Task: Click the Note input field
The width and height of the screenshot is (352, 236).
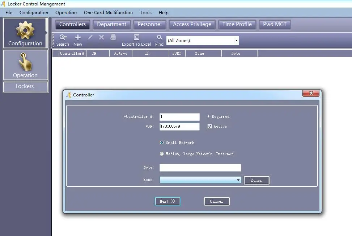Action: pos(200,167)
